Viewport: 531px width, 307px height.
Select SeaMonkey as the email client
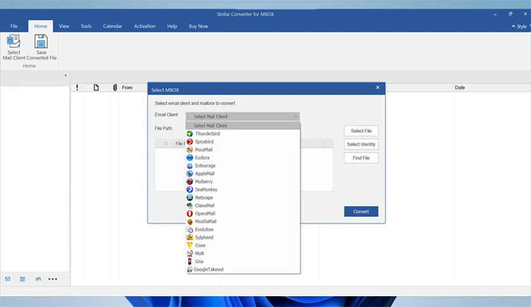tap(243, 190)
